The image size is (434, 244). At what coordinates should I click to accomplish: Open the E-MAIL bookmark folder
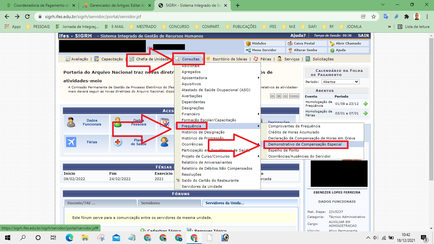[x=114, y=27]
